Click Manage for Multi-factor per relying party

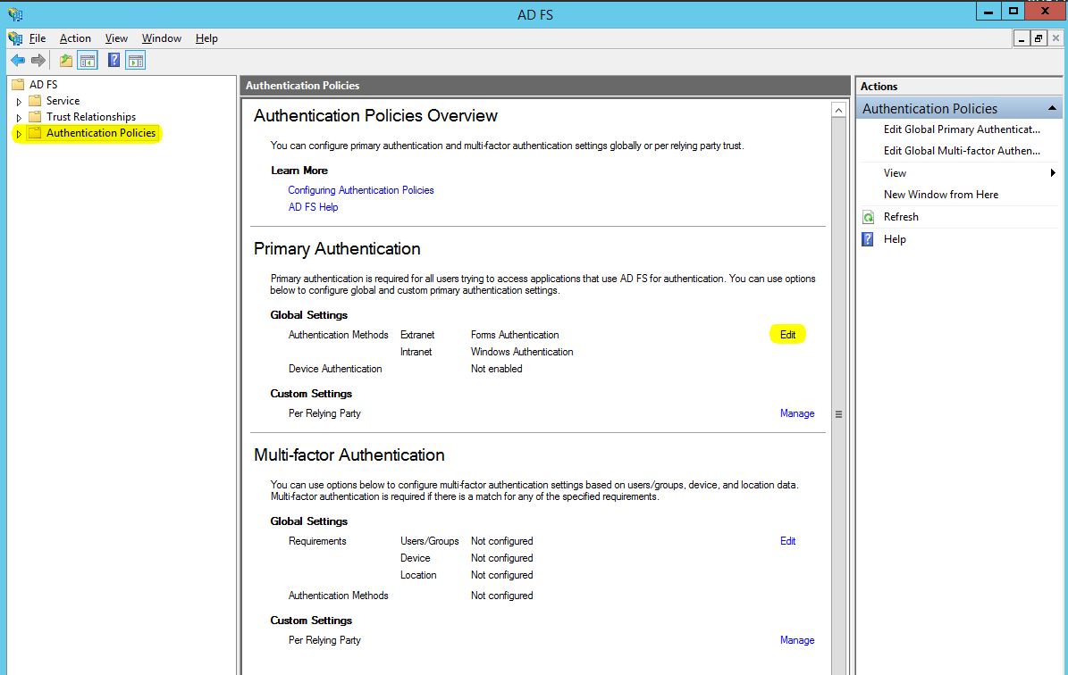pos(797,640)
